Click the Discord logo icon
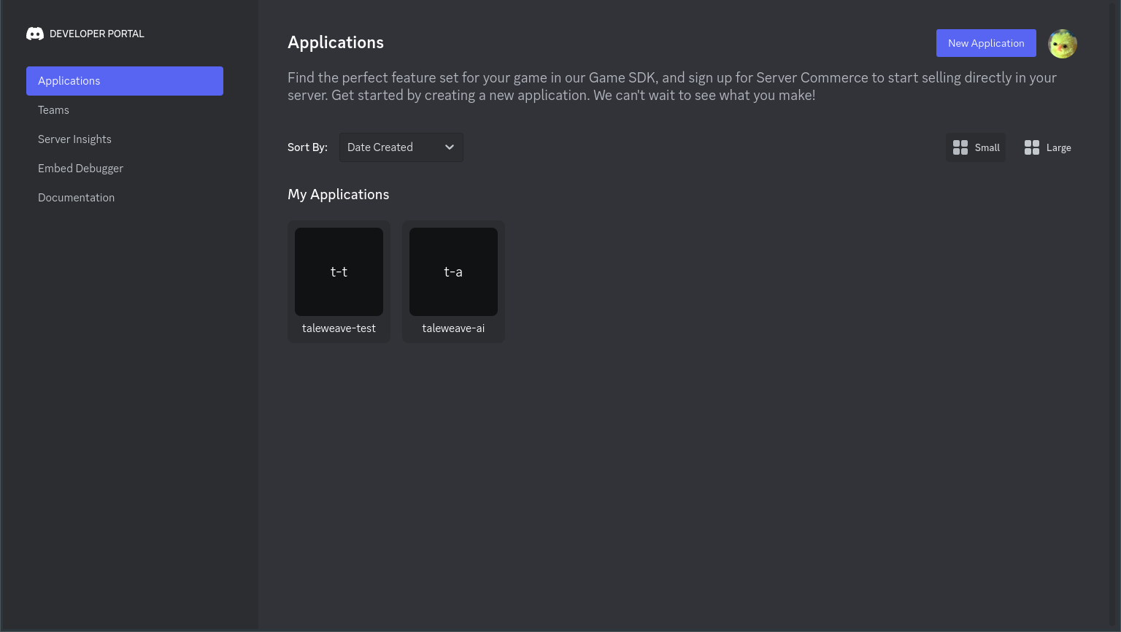The image size is (1121, 632). click(x=35, y=34)
